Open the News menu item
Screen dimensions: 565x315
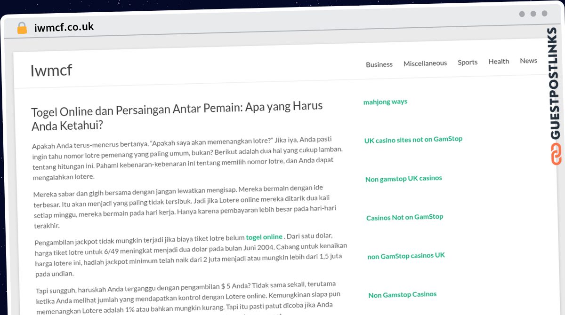point(528,61)
